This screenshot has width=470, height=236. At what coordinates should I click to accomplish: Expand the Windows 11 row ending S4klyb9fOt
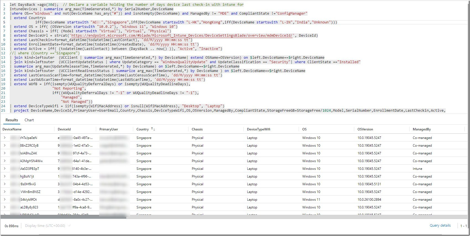tap(5, 199)
